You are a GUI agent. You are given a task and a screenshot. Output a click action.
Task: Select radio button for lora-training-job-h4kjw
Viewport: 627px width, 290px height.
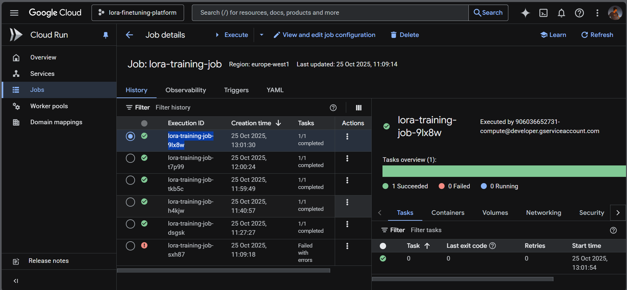[x=130, y=202]
